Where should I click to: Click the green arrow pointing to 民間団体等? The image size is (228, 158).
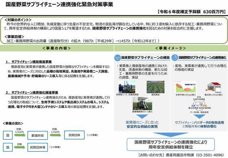[19, 147]
